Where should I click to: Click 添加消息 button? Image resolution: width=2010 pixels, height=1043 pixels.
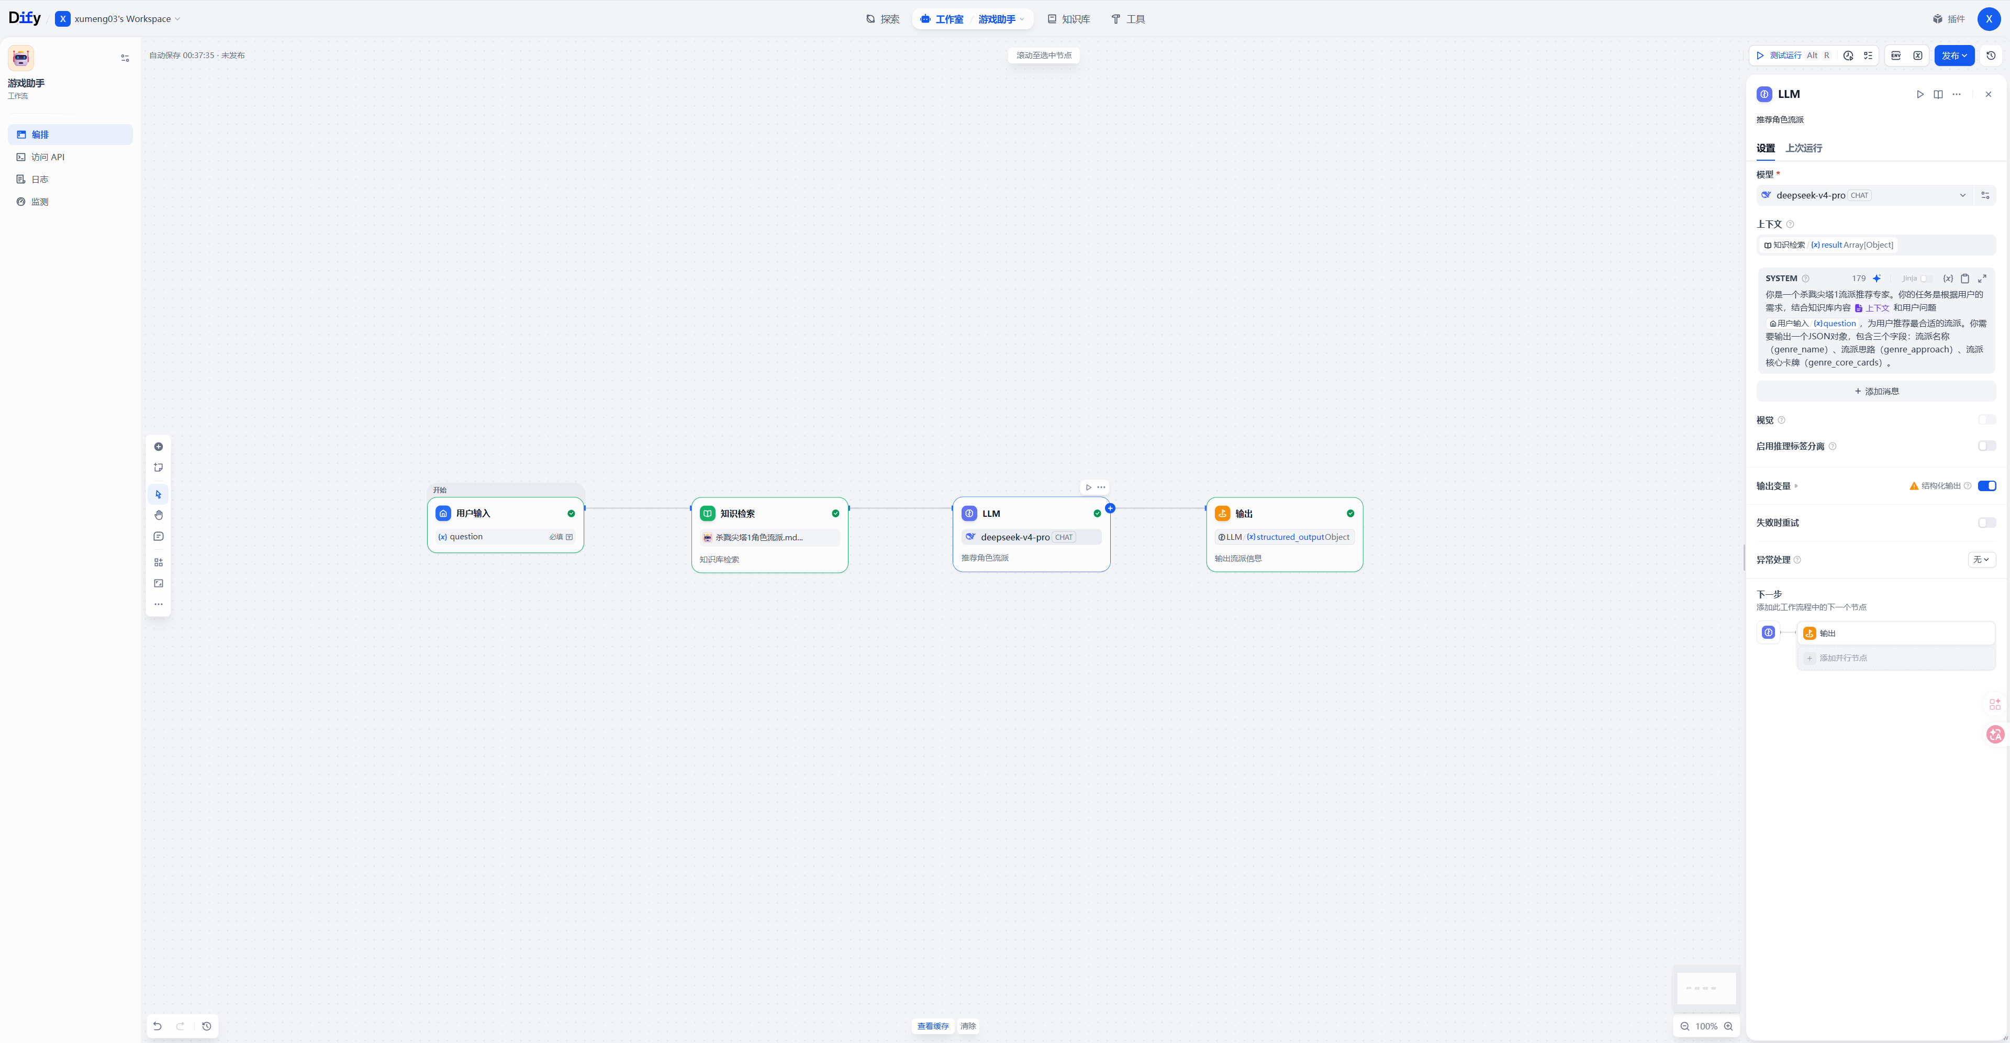click(x=1876, y=391)
